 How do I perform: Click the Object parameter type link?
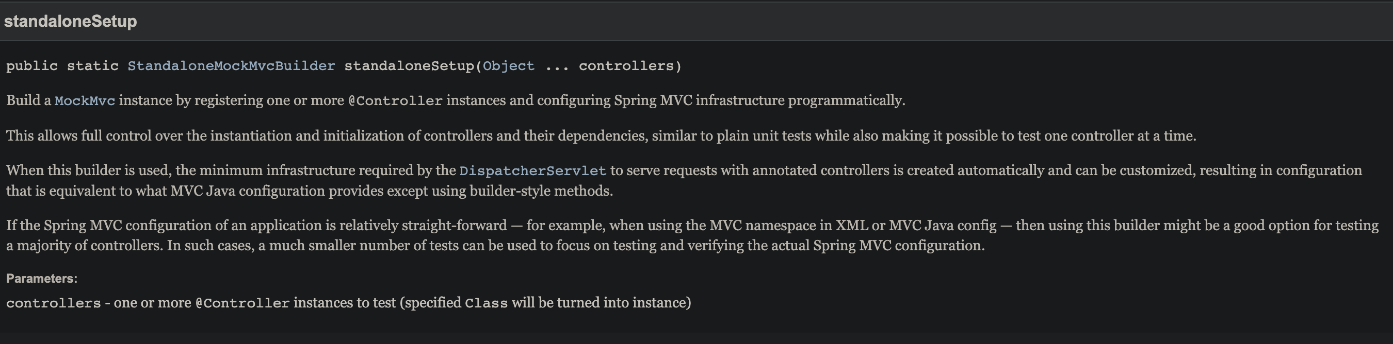pyautogui.click(x=508, y=66)
